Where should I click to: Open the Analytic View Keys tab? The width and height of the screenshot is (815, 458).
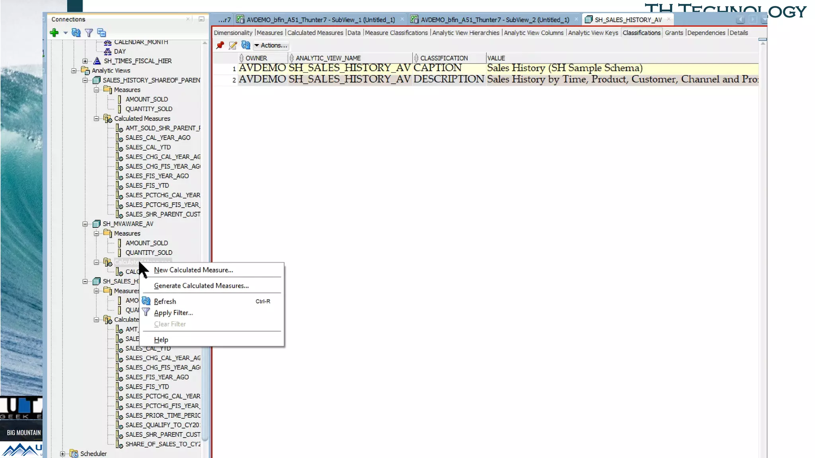[x=593, y=33]
